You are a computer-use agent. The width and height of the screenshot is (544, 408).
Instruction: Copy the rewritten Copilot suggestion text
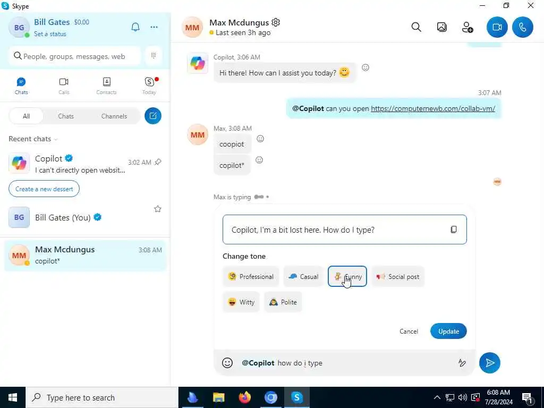(454, 229)
